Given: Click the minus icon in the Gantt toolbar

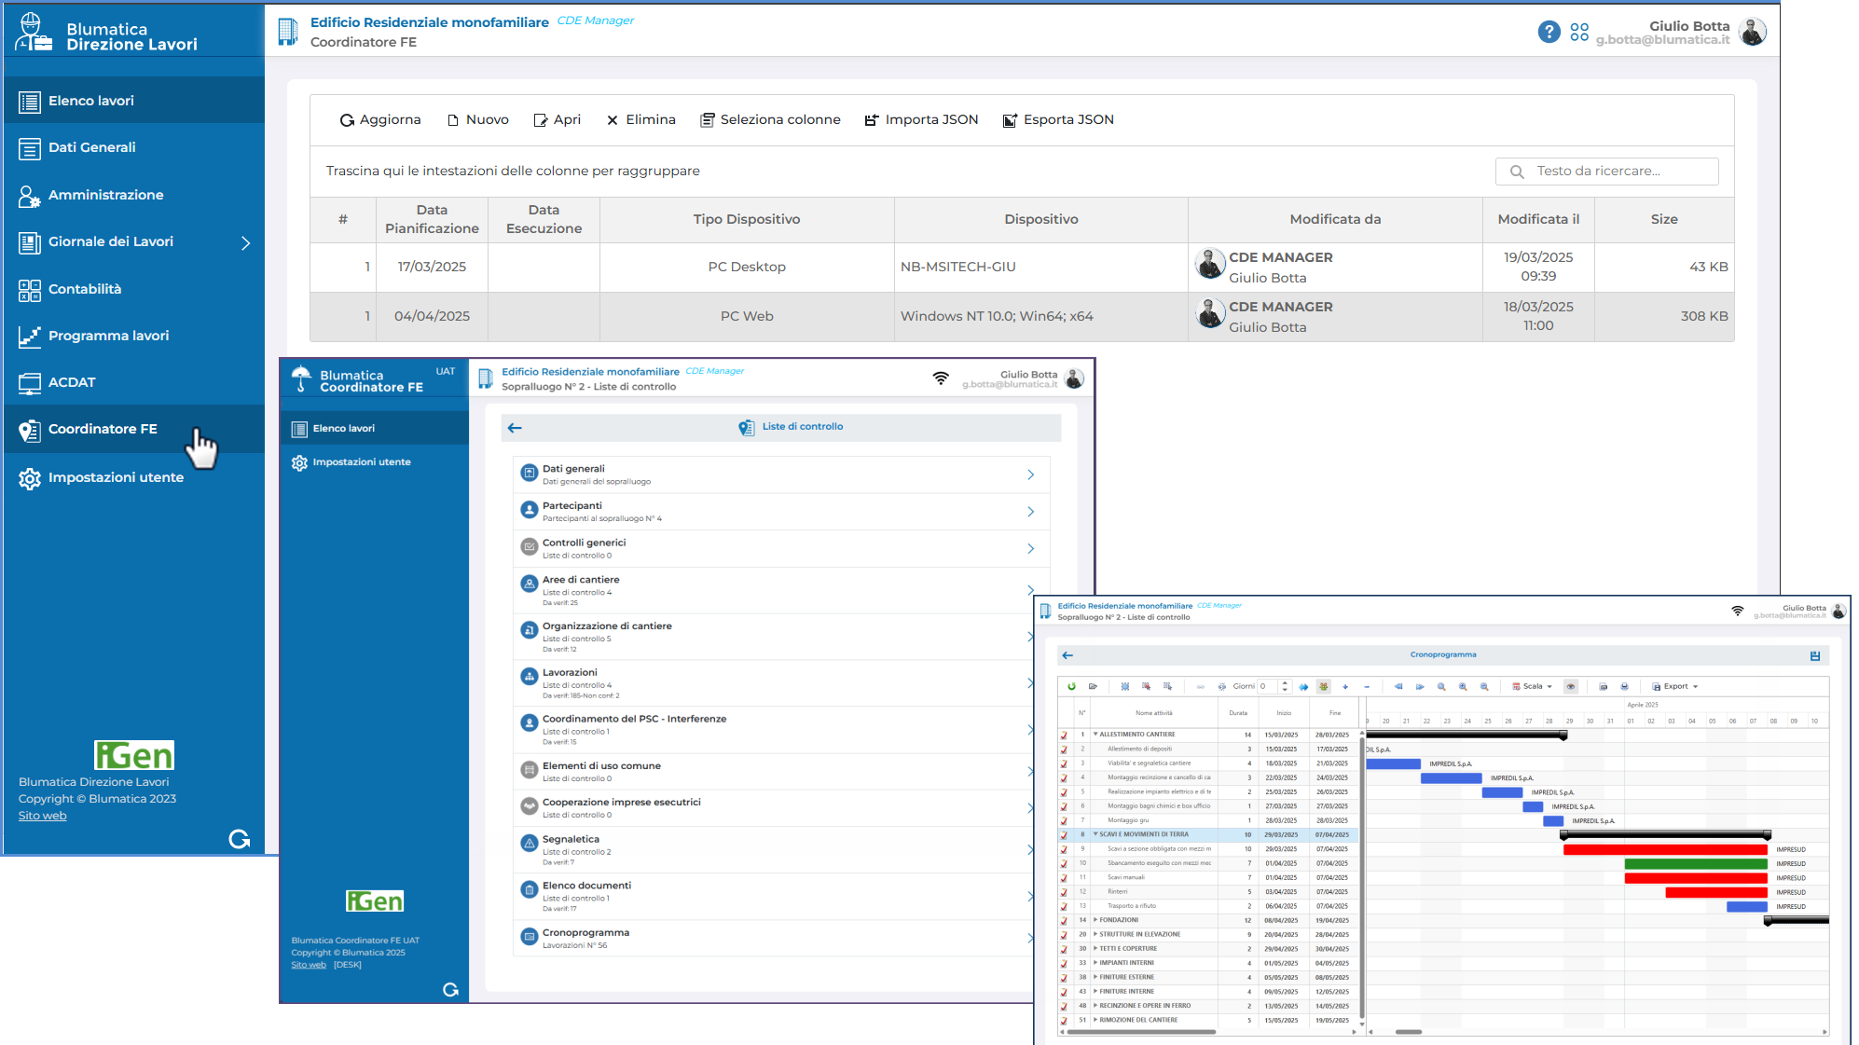Looking at the screenshot, I should click(x=1367, y=687).
